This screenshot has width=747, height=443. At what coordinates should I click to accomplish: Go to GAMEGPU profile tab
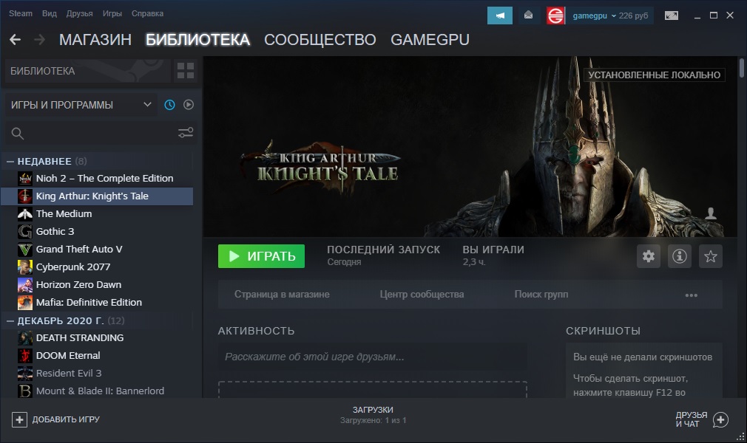(x=430, y=39)
